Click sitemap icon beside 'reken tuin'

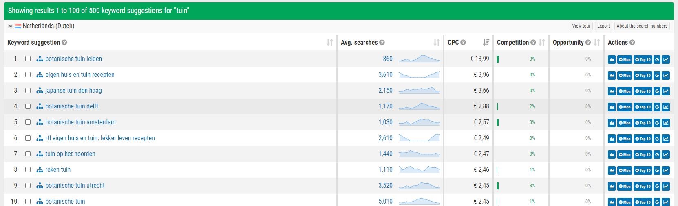pos(40,170)
